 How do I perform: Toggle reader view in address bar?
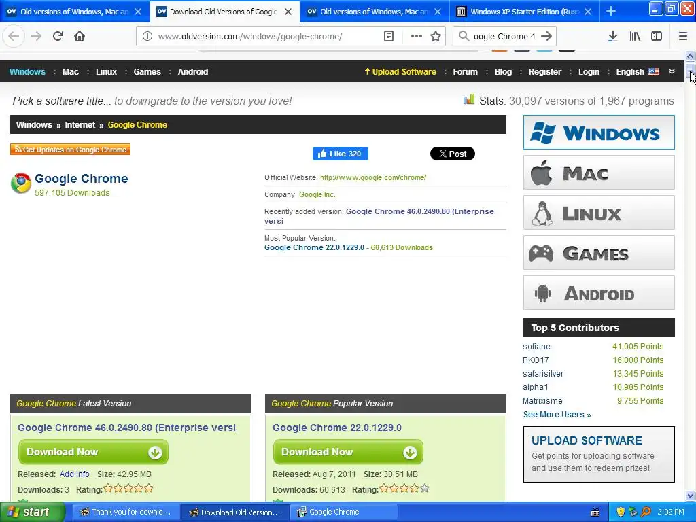click(388, 36)
